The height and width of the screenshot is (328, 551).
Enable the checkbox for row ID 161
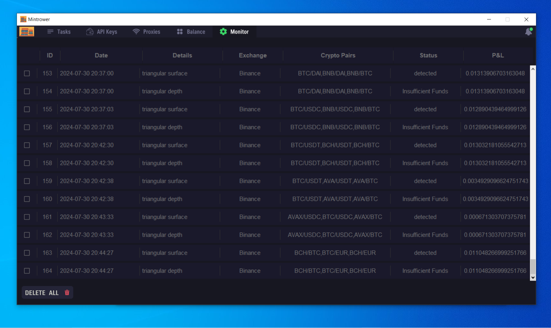(x=27, y=217)
